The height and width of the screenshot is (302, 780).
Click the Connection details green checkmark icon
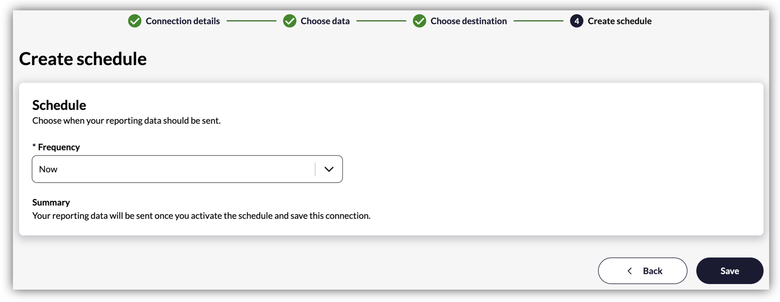135,21
